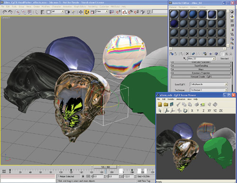Click the Reset Map X icon
The width and height of the screenshot is (237, 183).
[x=187, y=54]
